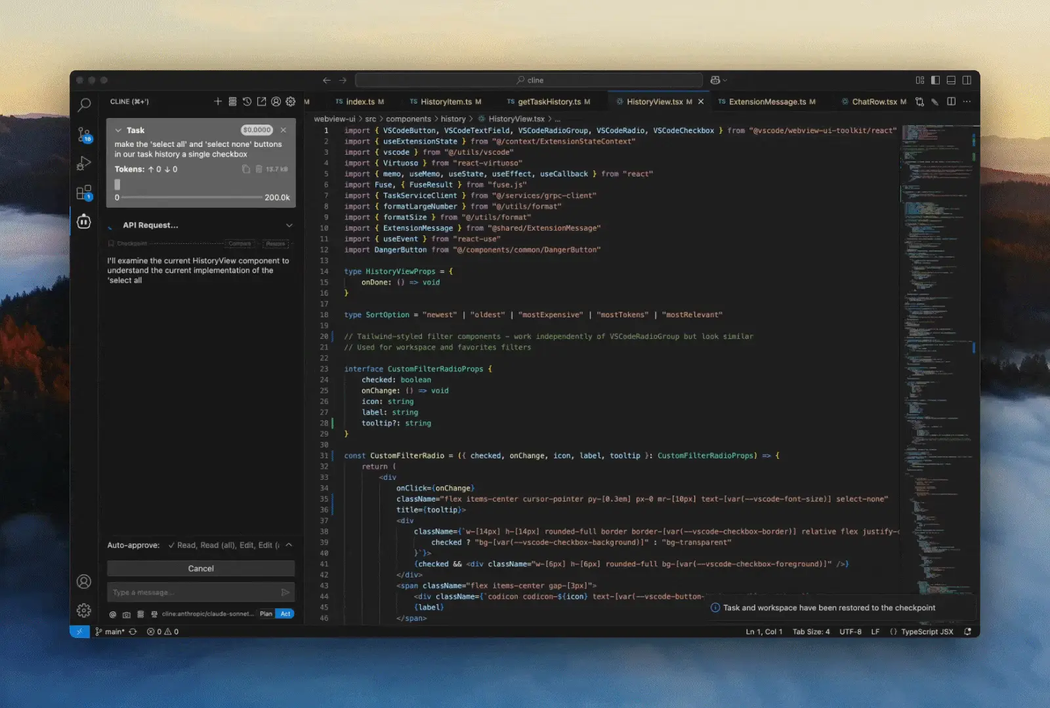The image size is (1050, 708).
Task: Expand the Auto-approve settings chevron
Action: (289, 545)
